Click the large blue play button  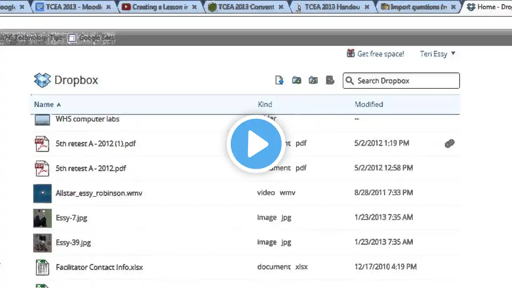pos(256,144)
